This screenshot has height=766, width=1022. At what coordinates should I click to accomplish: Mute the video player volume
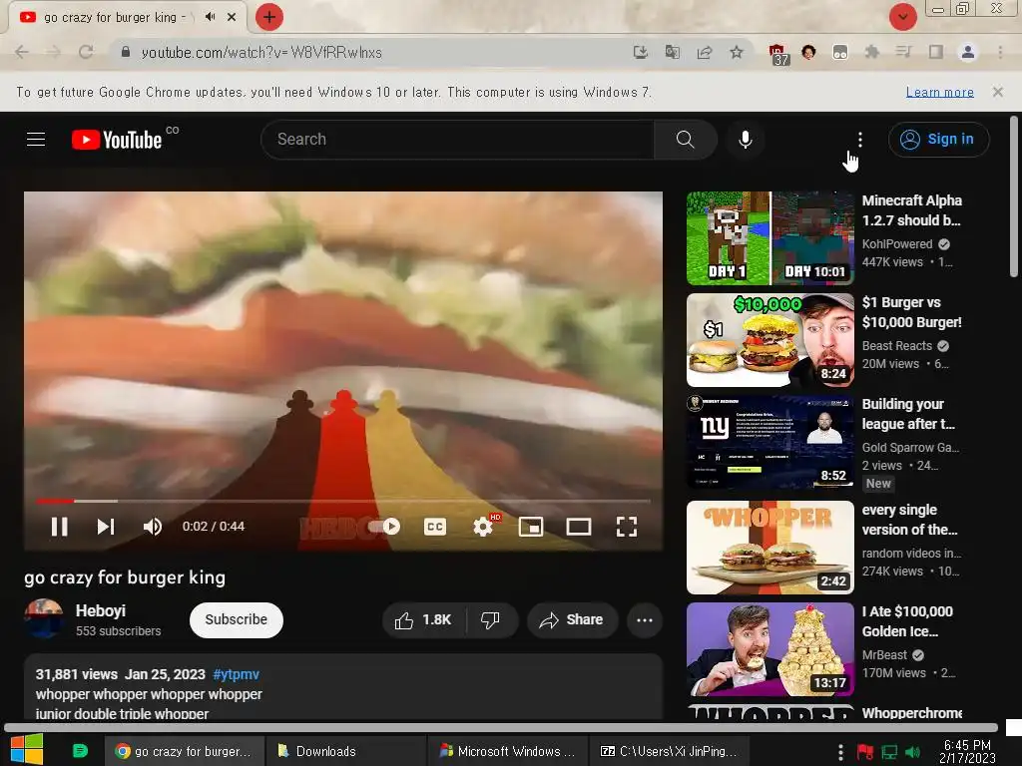click(x=153, y=527)
